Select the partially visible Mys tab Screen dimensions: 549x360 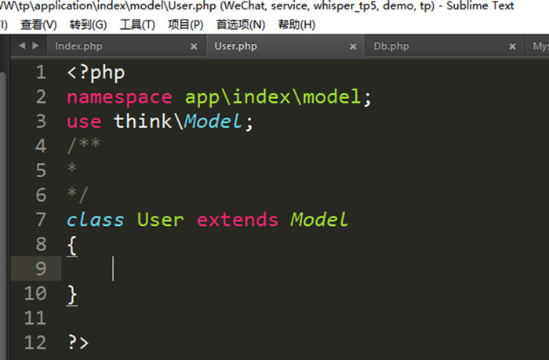[540, 46]
